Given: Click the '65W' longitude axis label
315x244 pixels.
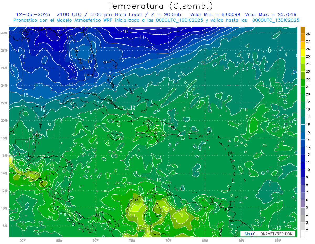Looking at the screenshot, I should [x=205, y=241].
